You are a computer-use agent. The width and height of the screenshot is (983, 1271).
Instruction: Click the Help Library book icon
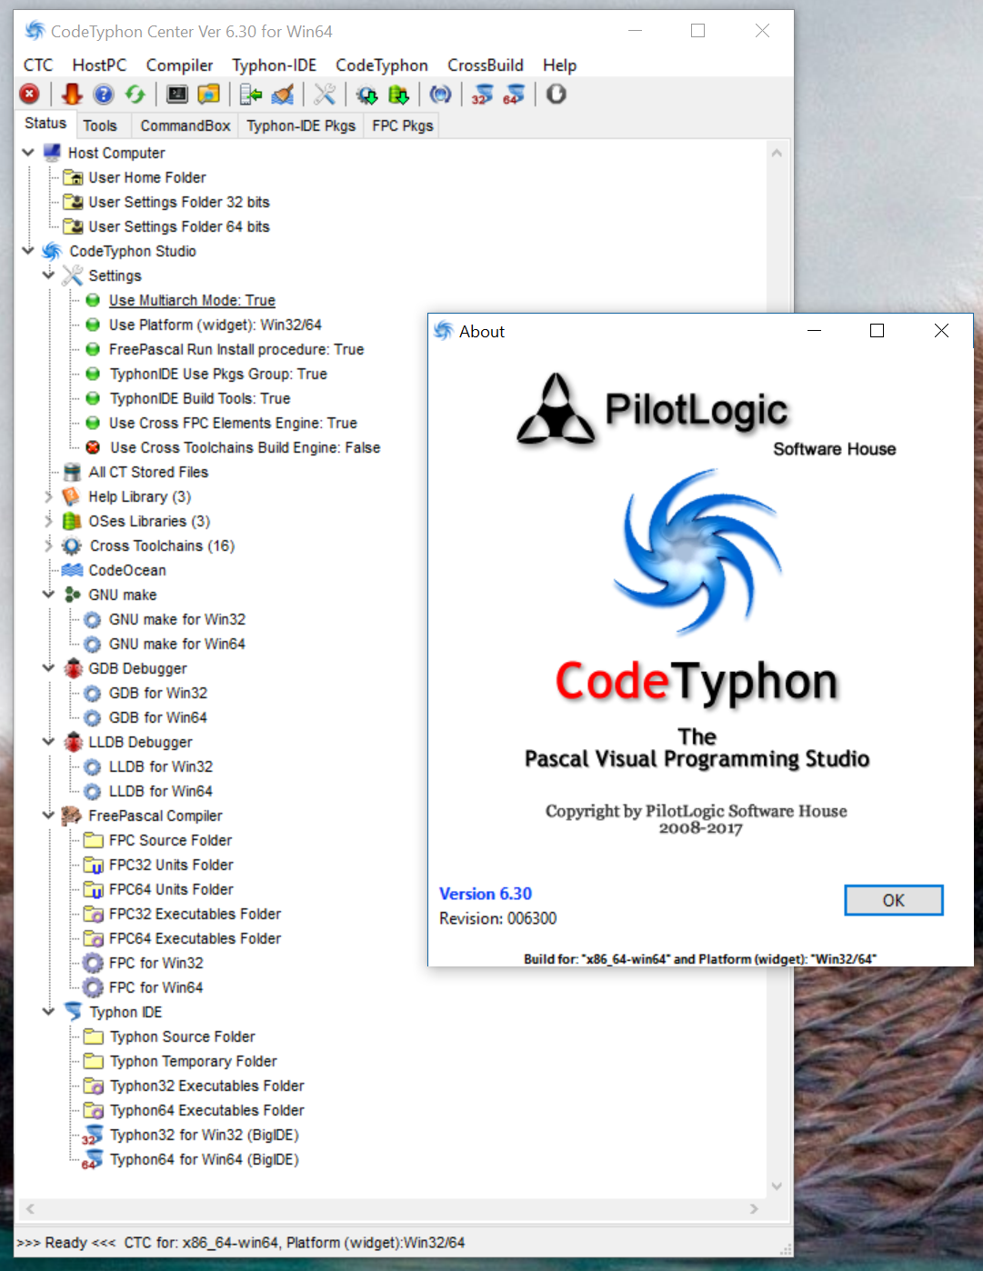pyautogui.click(x=71, y=496)
